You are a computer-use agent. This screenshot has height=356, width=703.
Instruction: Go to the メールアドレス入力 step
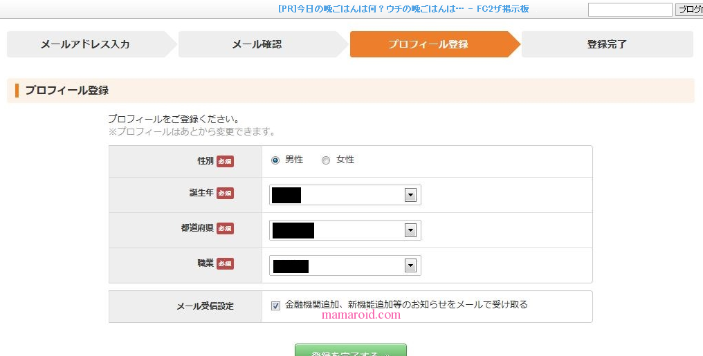point(85,44)
